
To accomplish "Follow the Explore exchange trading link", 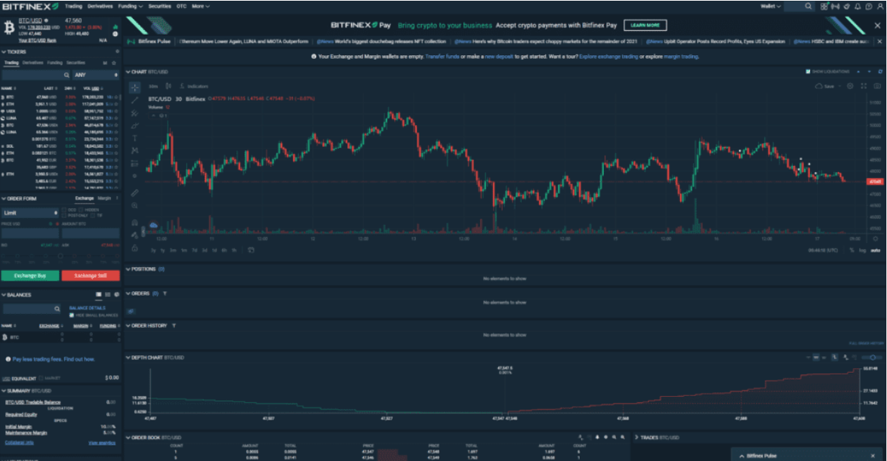I will (x=608, y=57).
